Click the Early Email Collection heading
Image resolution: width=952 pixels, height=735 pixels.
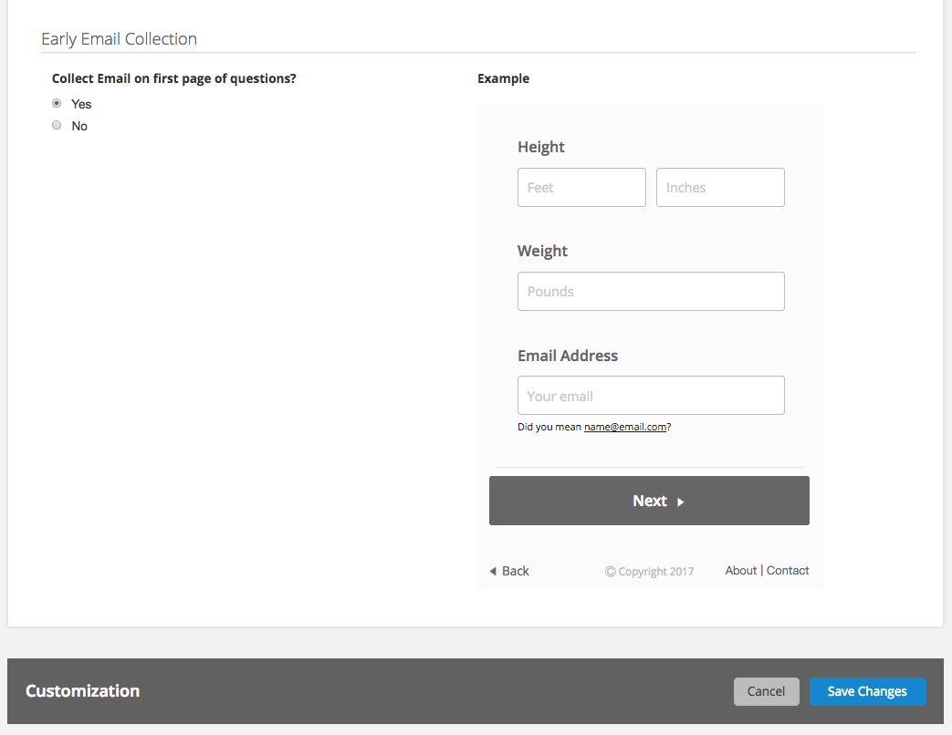(x=119, y=39)
